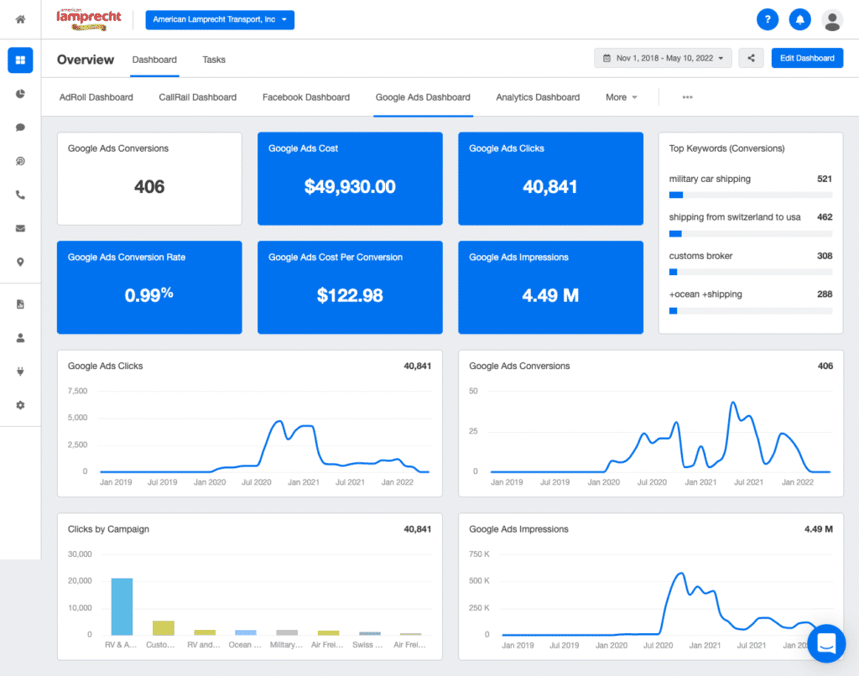Switch to the Tasks tab
This screenshot has width=859, height=676.
click(x=214, y=60)
